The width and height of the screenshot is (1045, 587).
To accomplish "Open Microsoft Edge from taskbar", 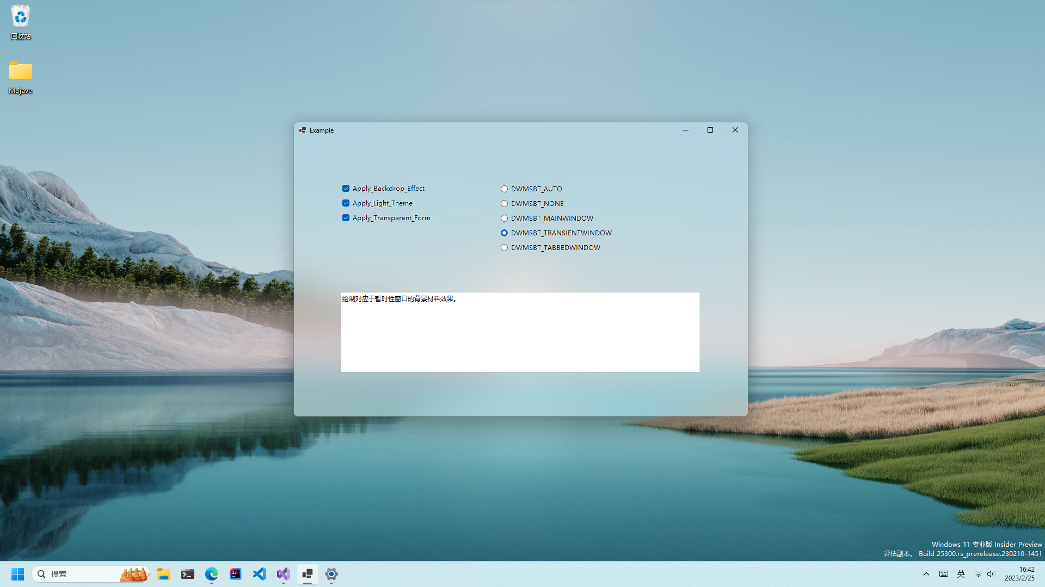I will (x=212, y=574).
